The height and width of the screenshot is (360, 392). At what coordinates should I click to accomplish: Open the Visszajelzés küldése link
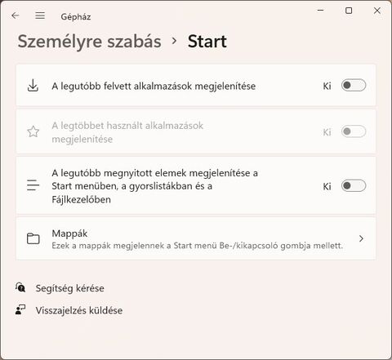(79, 310)
